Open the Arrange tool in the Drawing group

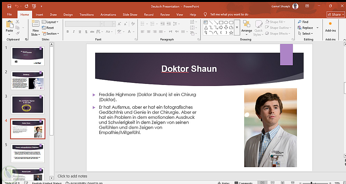(x=247, y=26)
